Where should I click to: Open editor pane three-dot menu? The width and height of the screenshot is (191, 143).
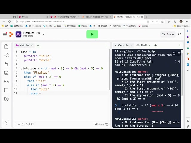(107, 45)
